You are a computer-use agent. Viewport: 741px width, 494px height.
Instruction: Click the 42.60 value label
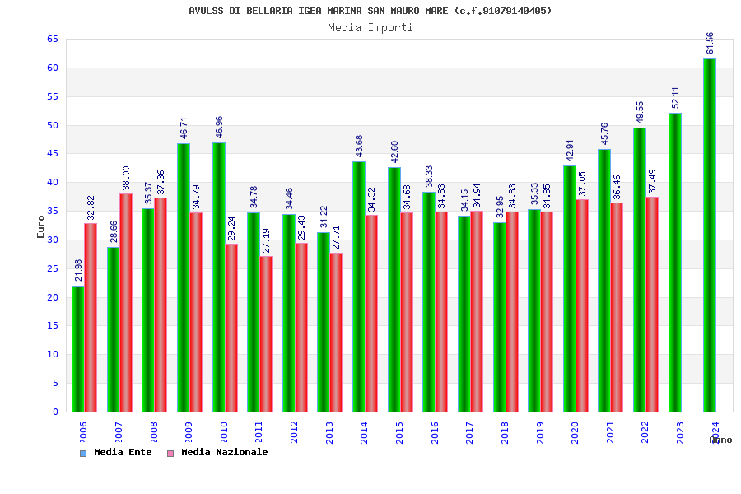(x=394, y=151)
